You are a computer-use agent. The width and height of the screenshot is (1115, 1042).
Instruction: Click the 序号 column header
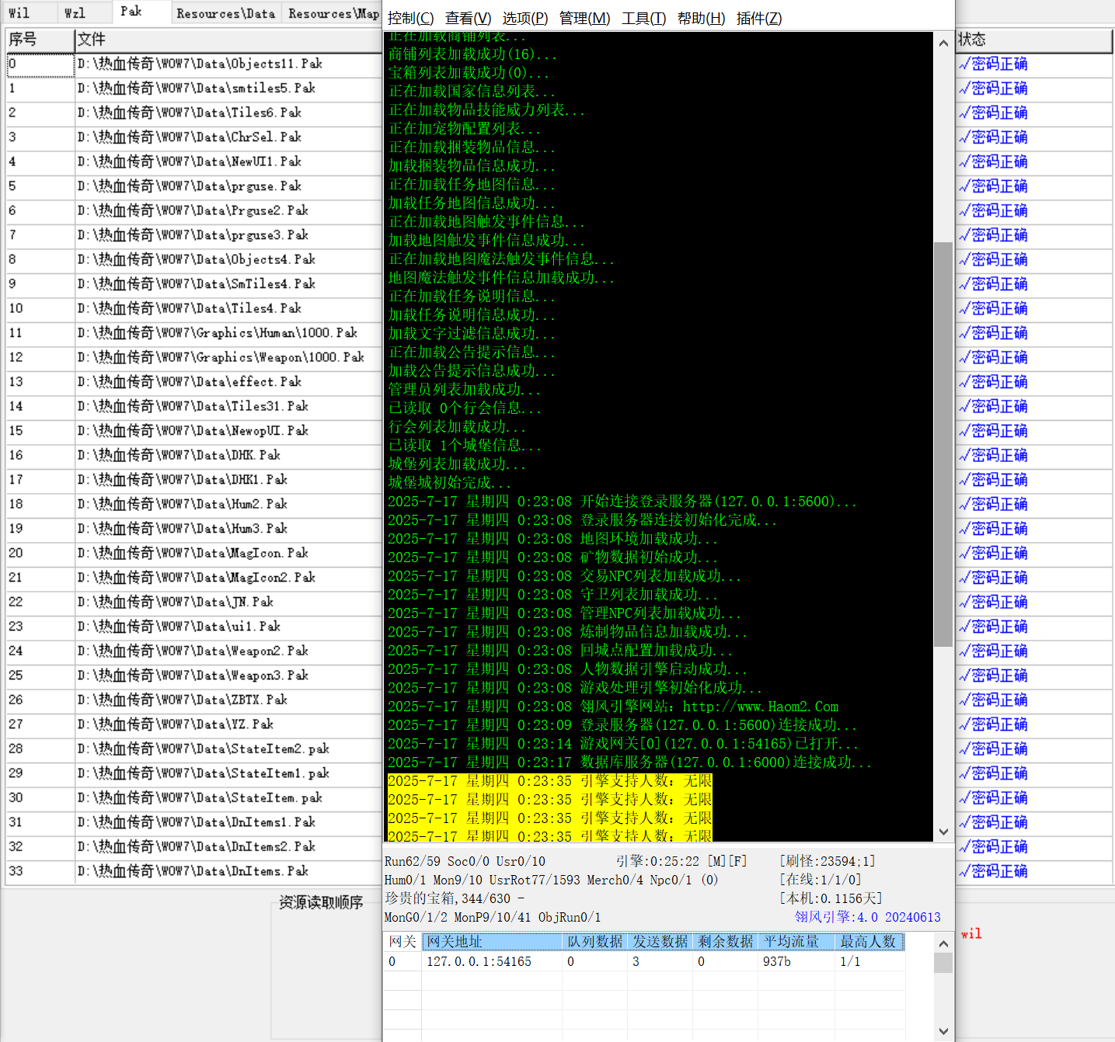40,40
